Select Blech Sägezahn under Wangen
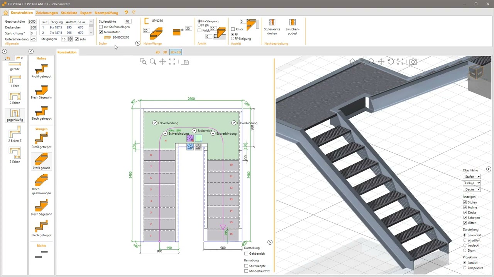Viewport: 494px width, 277px height. pyautogui.click(x=41, y=208)
